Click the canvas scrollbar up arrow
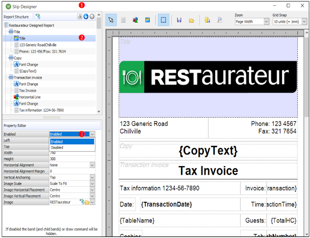Viewport: 310px width, 238px height. tap(307, 32)
